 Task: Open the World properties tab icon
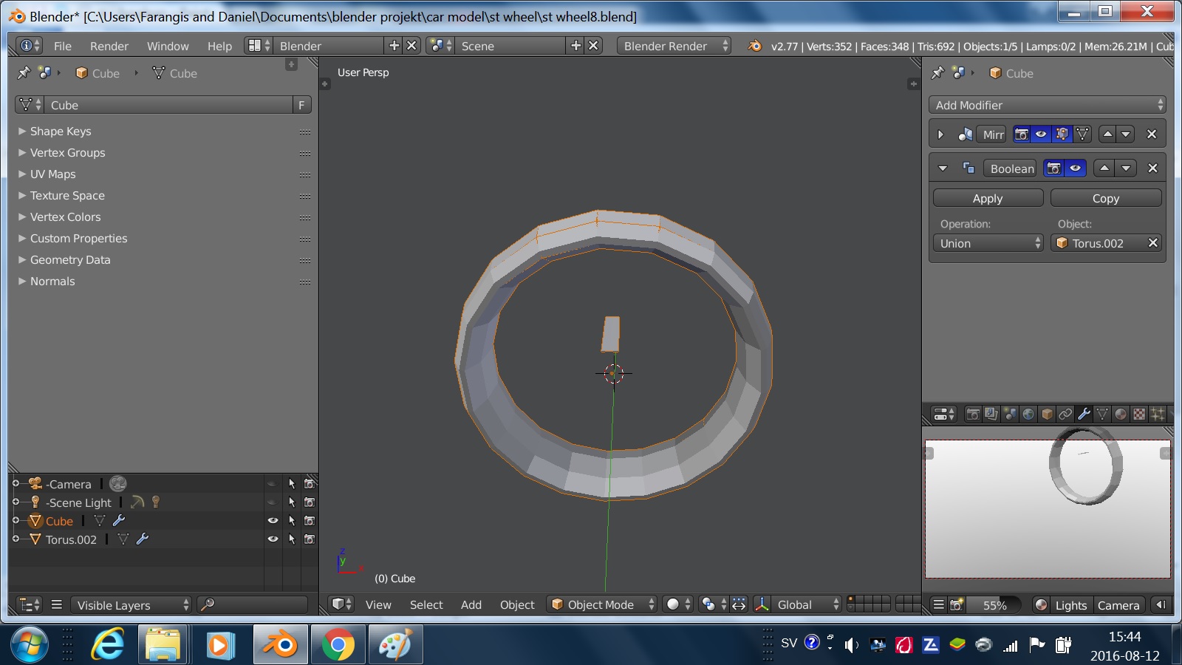coord(1028,415)
